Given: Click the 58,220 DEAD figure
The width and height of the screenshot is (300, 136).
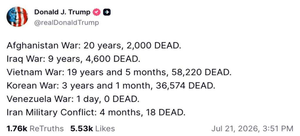Looking at the screenshot, I should pos(201,72).
